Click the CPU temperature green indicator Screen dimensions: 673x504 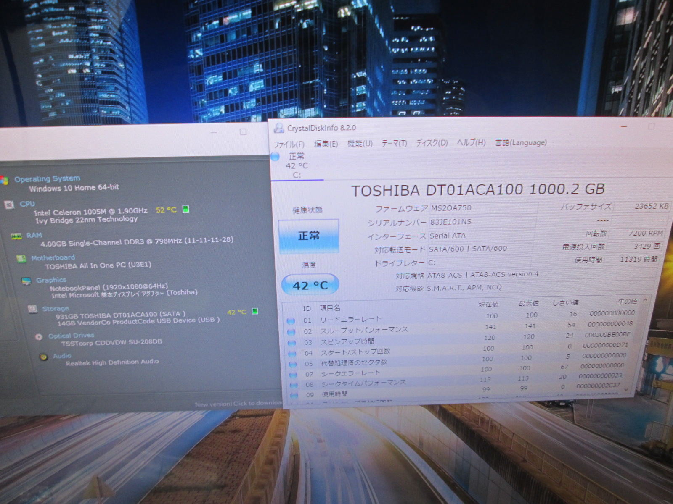[185, 209]
